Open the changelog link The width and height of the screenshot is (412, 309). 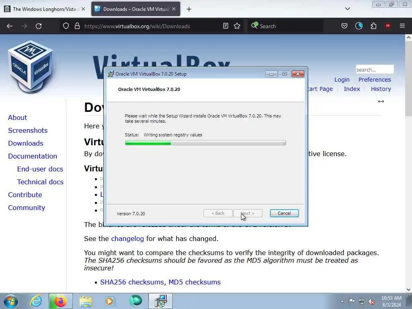128,239
